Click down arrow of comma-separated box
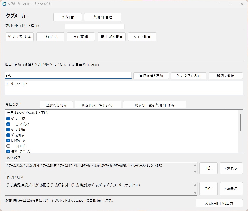The height and width of the screenshot is (211, 248). (195, 193)
